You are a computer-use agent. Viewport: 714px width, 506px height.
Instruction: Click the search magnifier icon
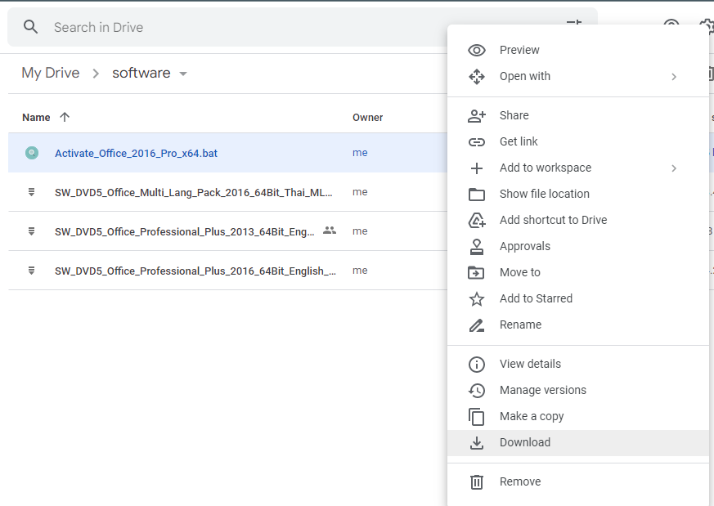pyautogui.click(x=30, y=27)
